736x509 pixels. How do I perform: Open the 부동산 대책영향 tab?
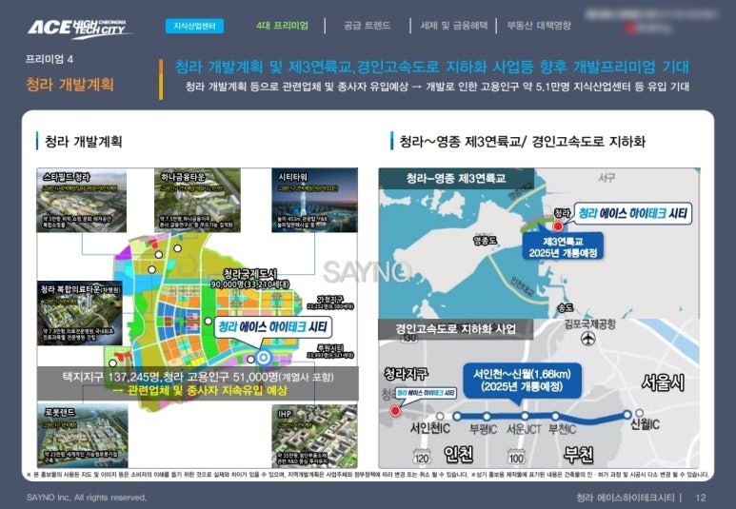coord(539,26)
